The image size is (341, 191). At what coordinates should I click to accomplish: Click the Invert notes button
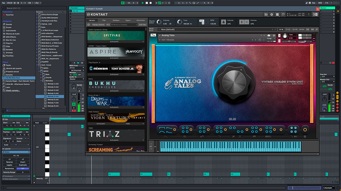point(23,162)
